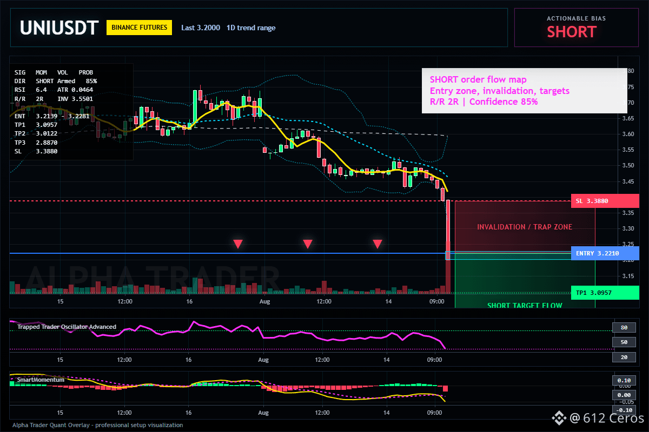Viewport: 649px width, 432px height.
Task: Click the red triangle marker nearest the 14 date
Action: tap(378, 244)
